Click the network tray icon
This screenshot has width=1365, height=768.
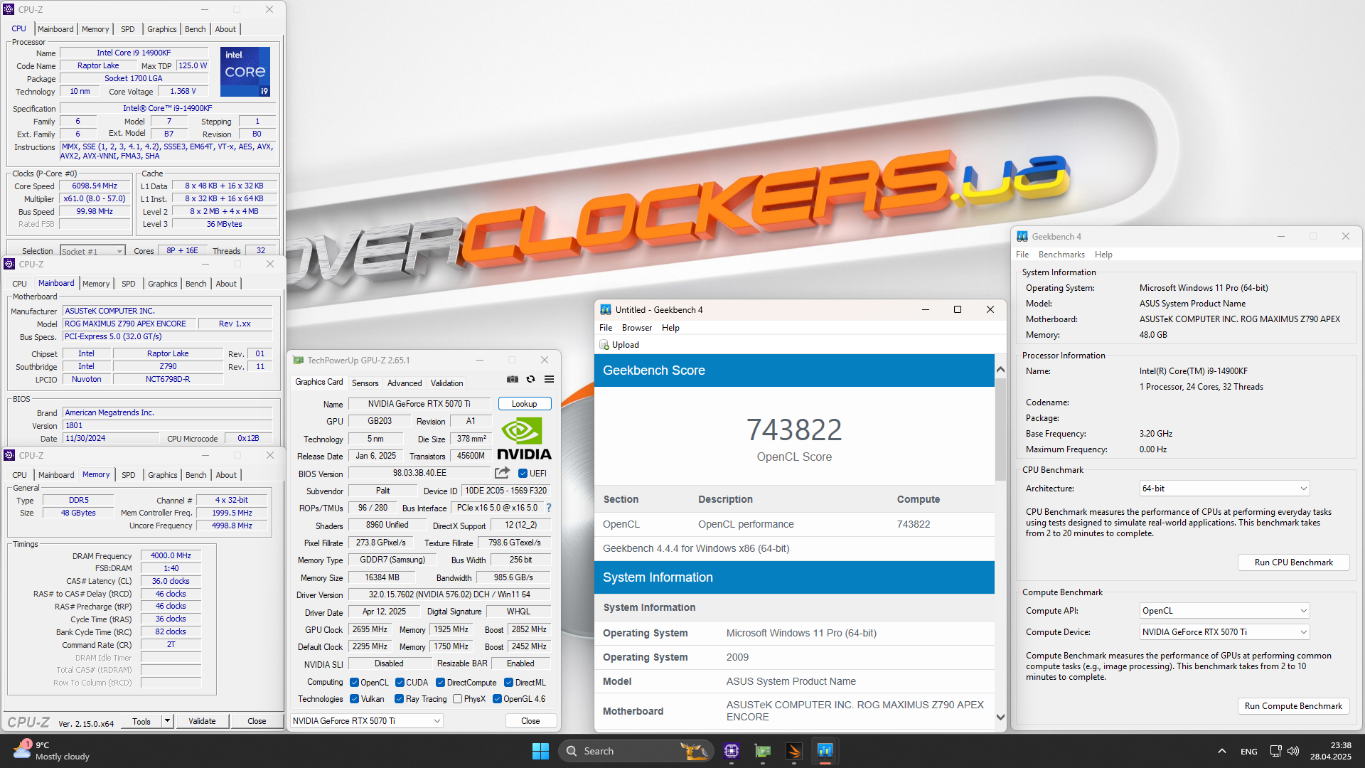[1275, 751]
